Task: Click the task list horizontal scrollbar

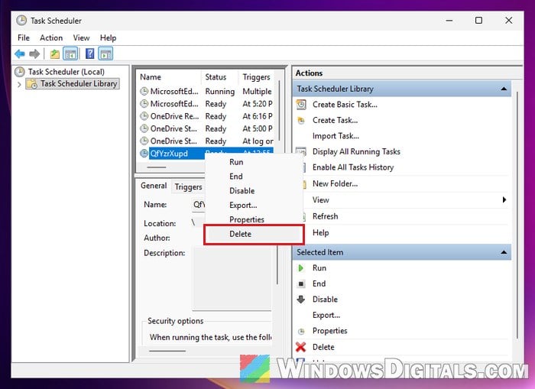Action: 157,167
